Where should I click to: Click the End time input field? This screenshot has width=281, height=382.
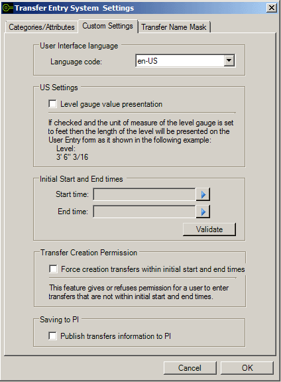click(x=144, y=212)
